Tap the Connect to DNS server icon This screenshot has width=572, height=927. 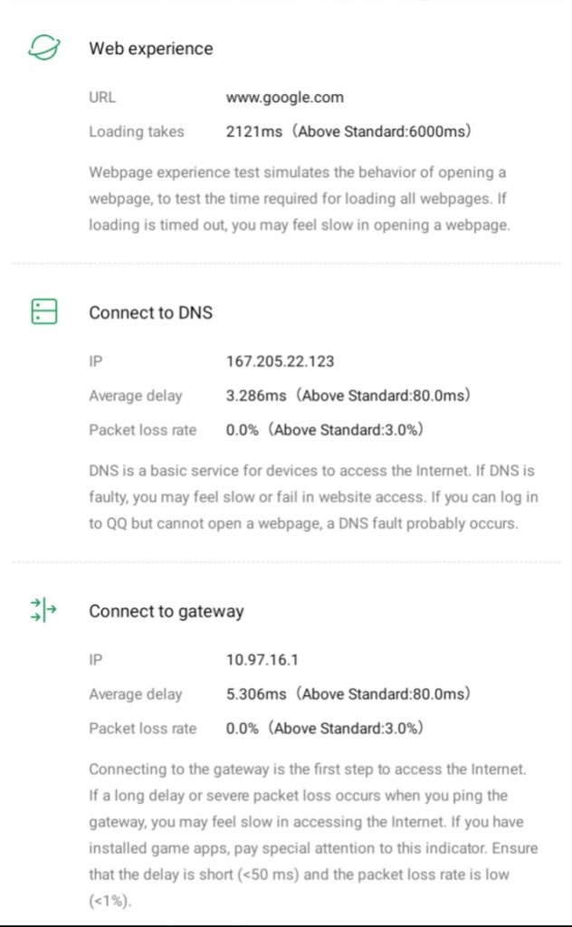(43, 311)
